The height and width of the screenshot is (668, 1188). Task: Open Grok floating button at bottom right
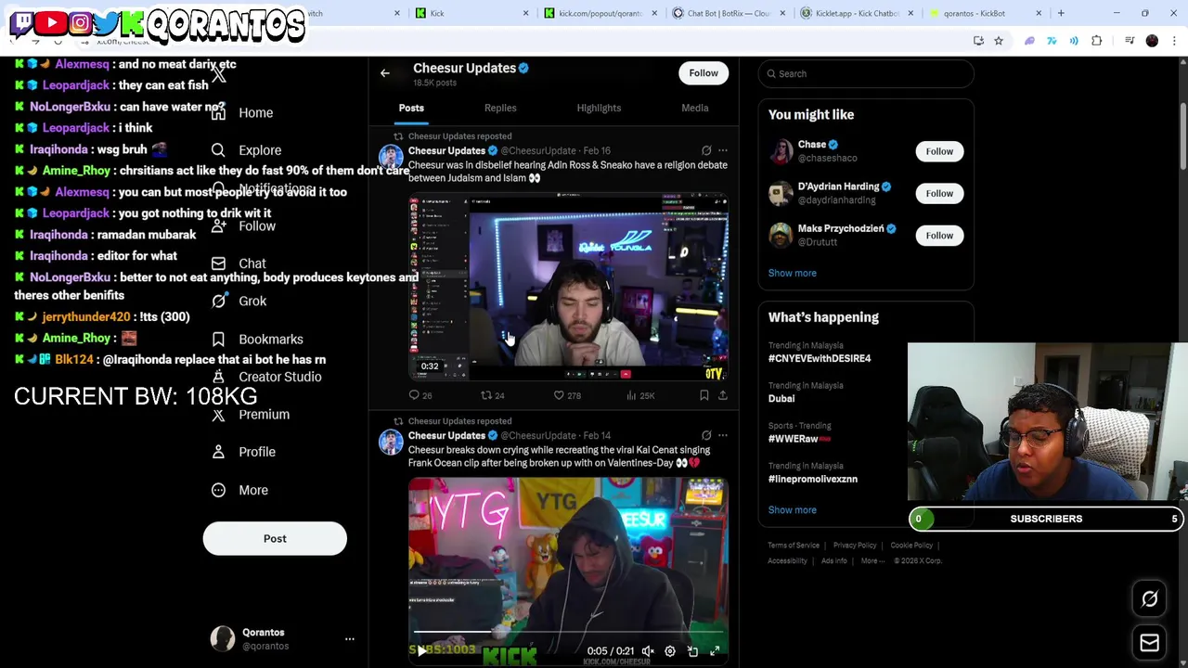[1149, 599]
